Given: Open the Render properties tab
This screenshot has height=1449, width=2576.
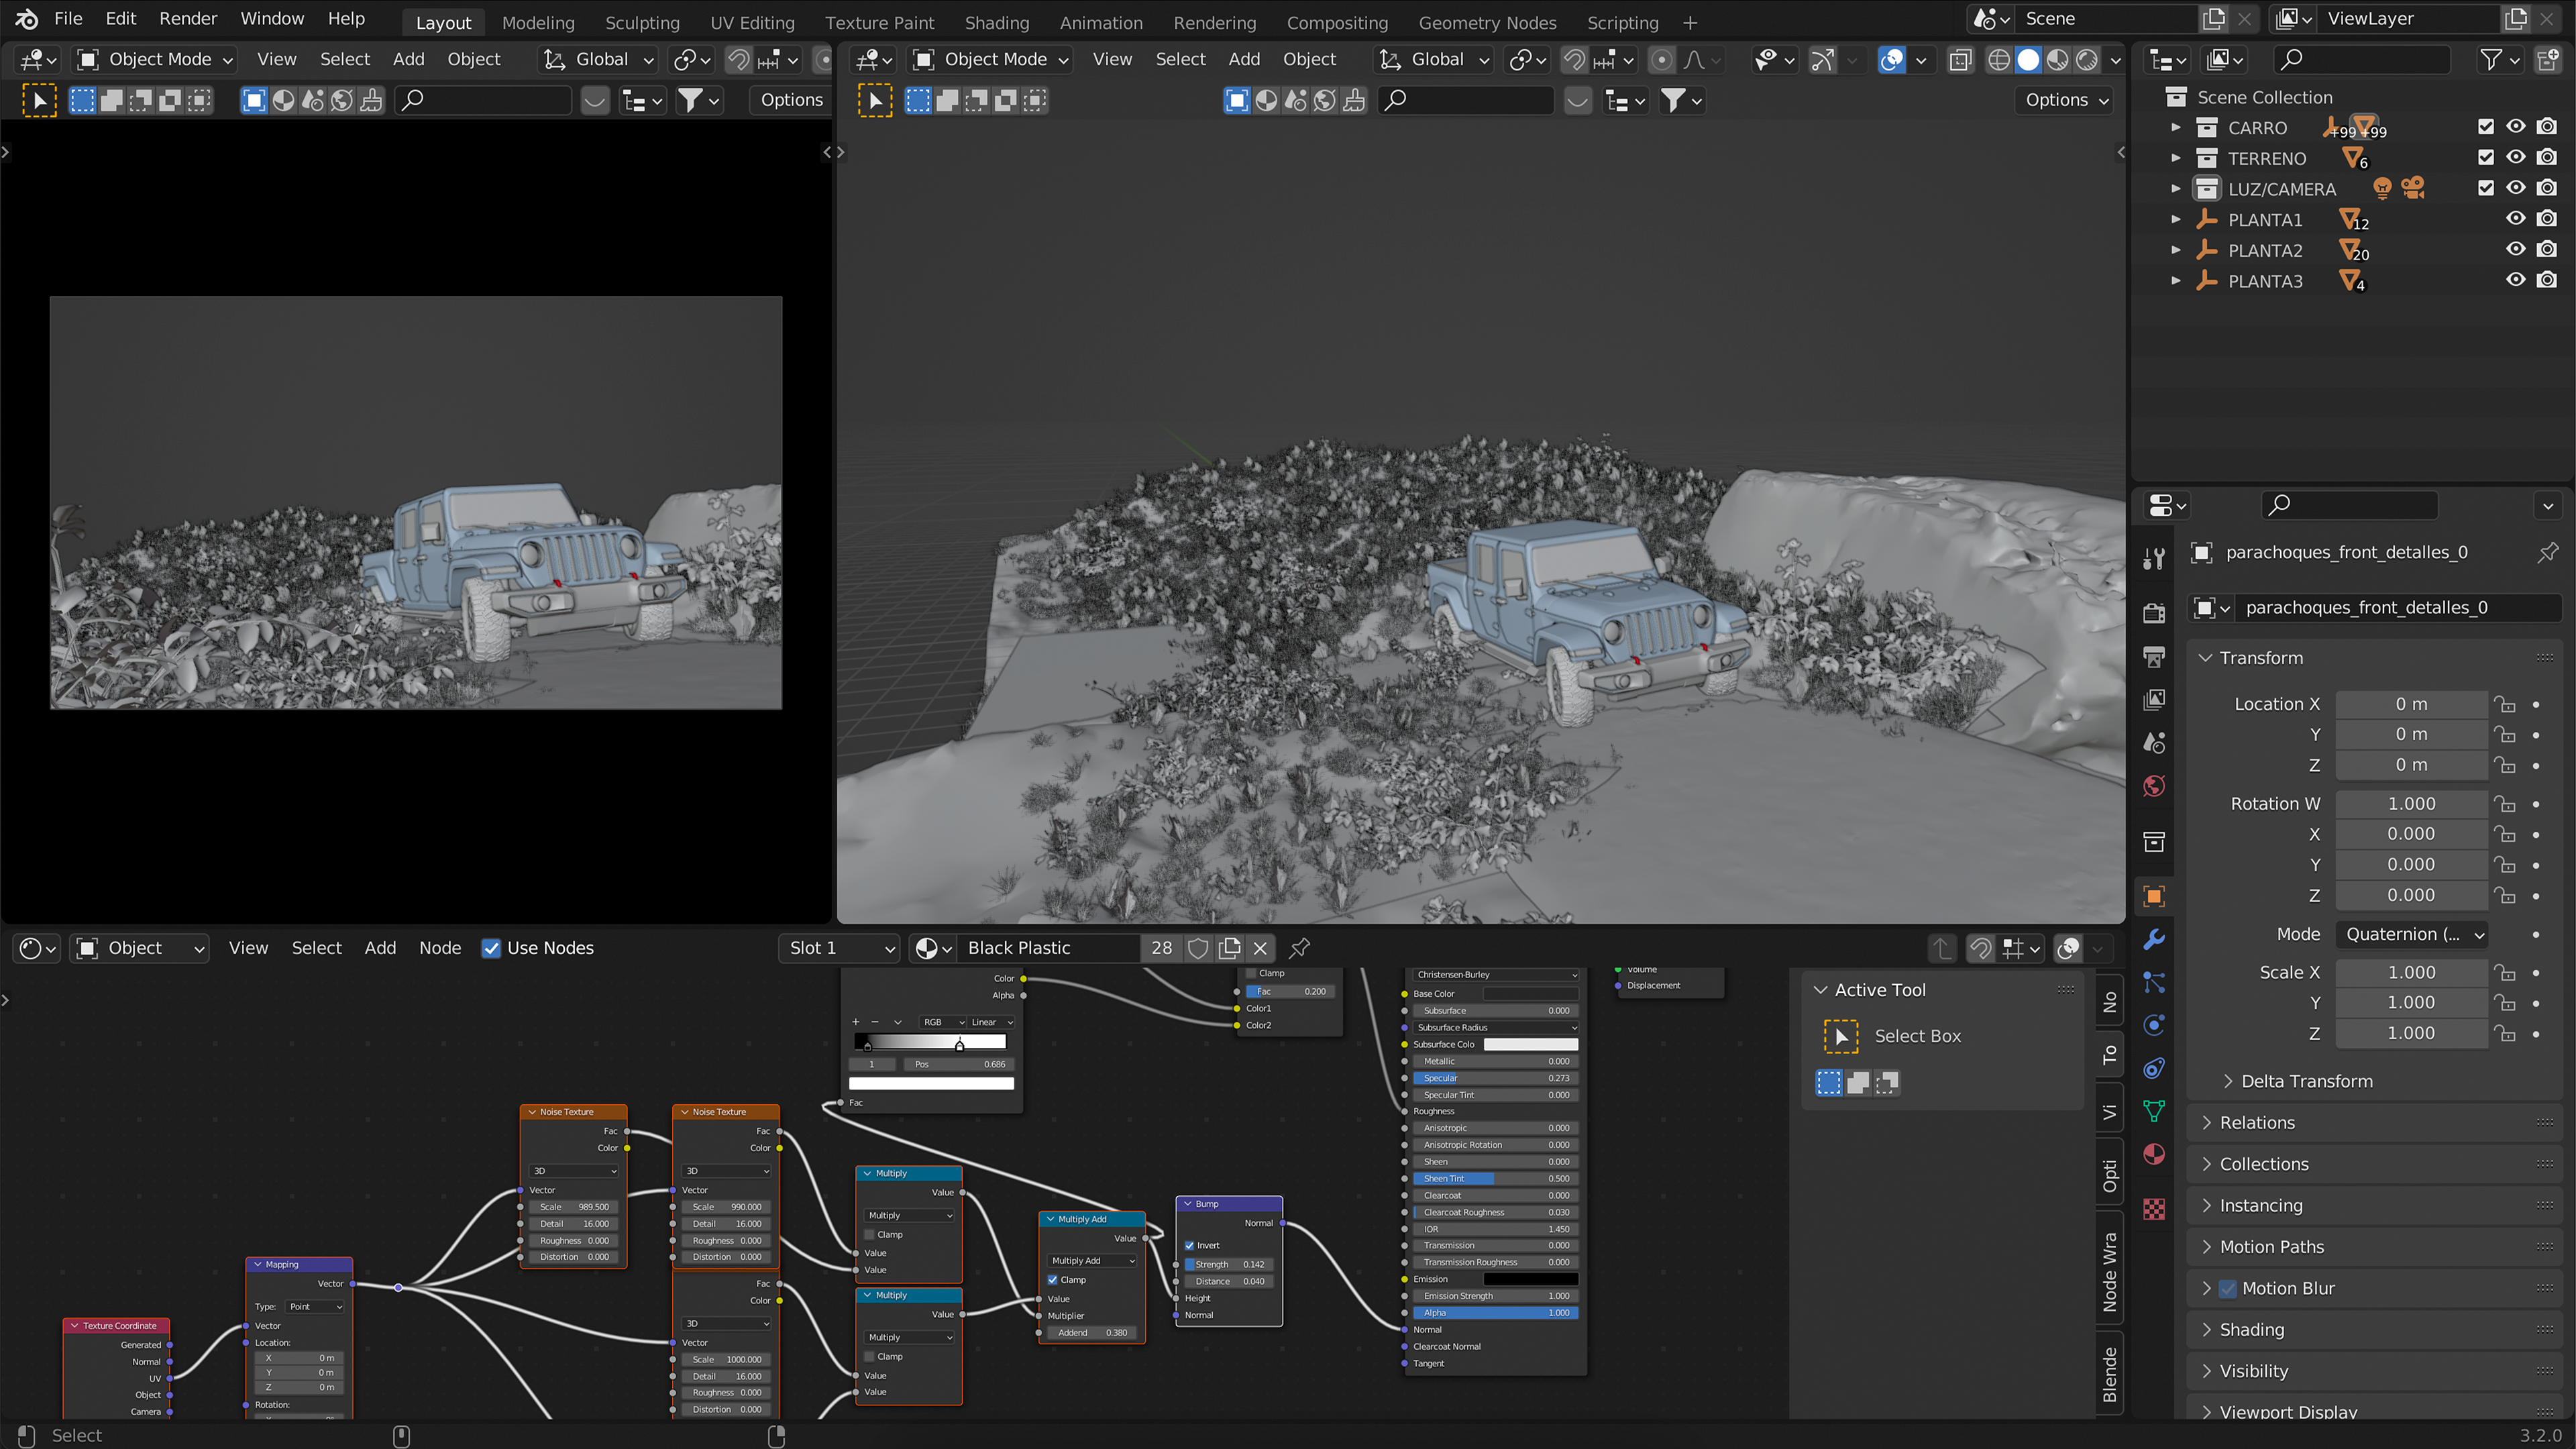Looking at the screenshot, I should (2154, 613).
